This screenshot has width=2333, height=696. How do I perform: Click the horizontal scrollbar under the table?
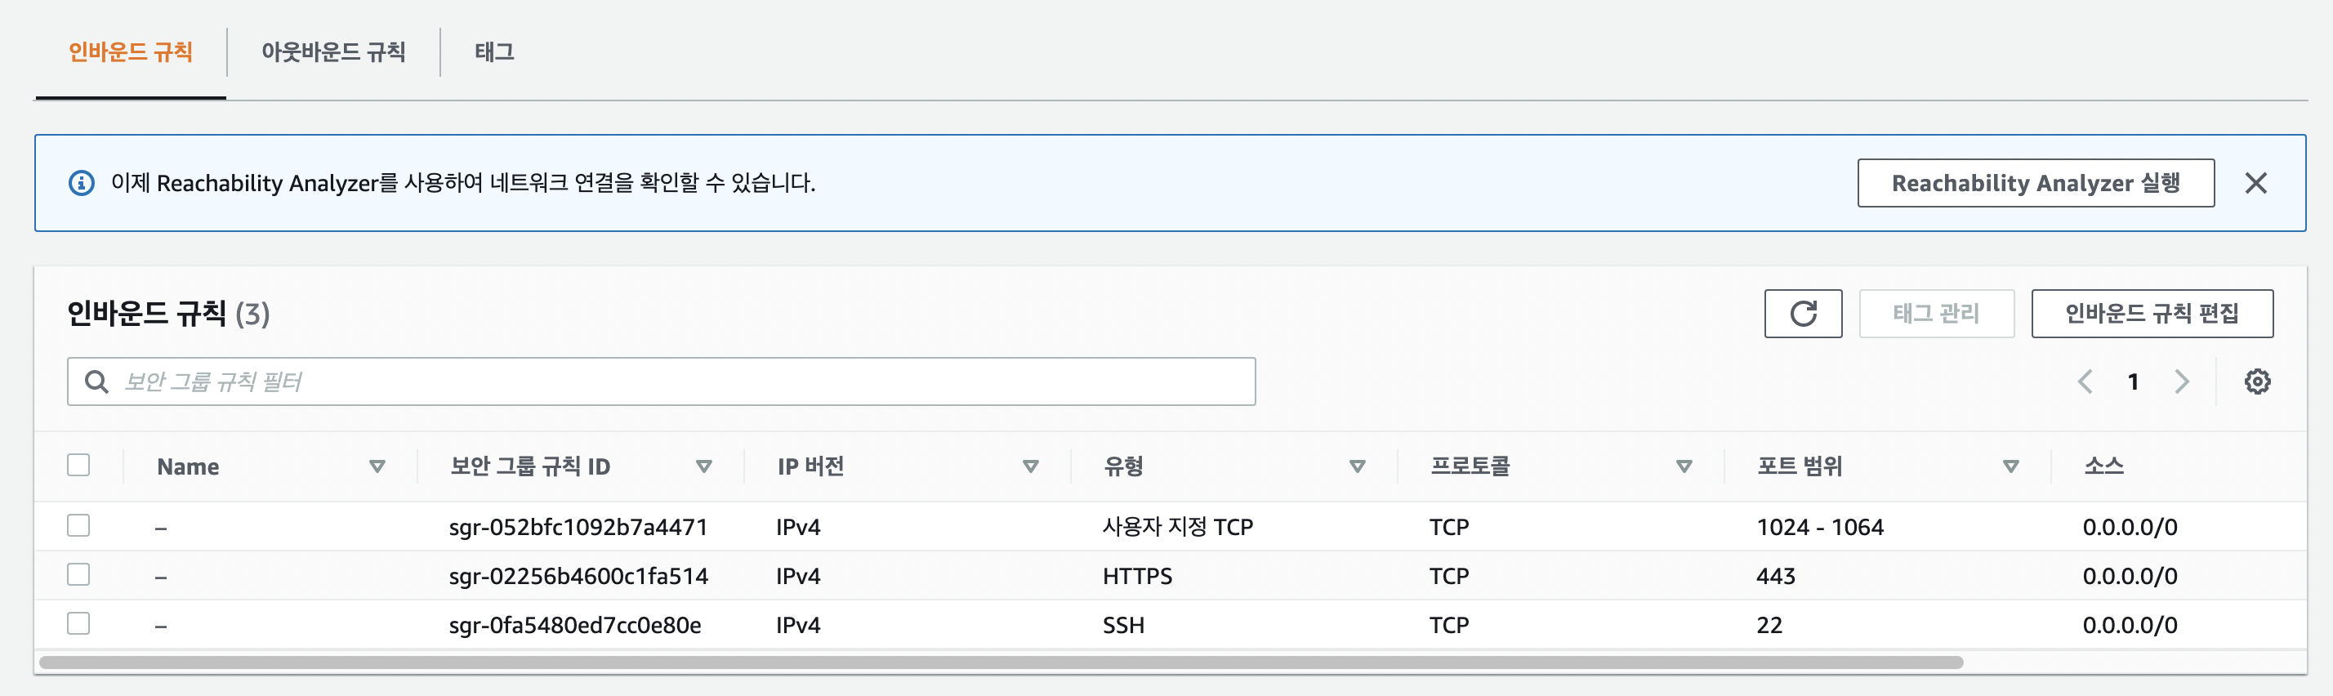pyautogui.click(x=1001, y=663)
